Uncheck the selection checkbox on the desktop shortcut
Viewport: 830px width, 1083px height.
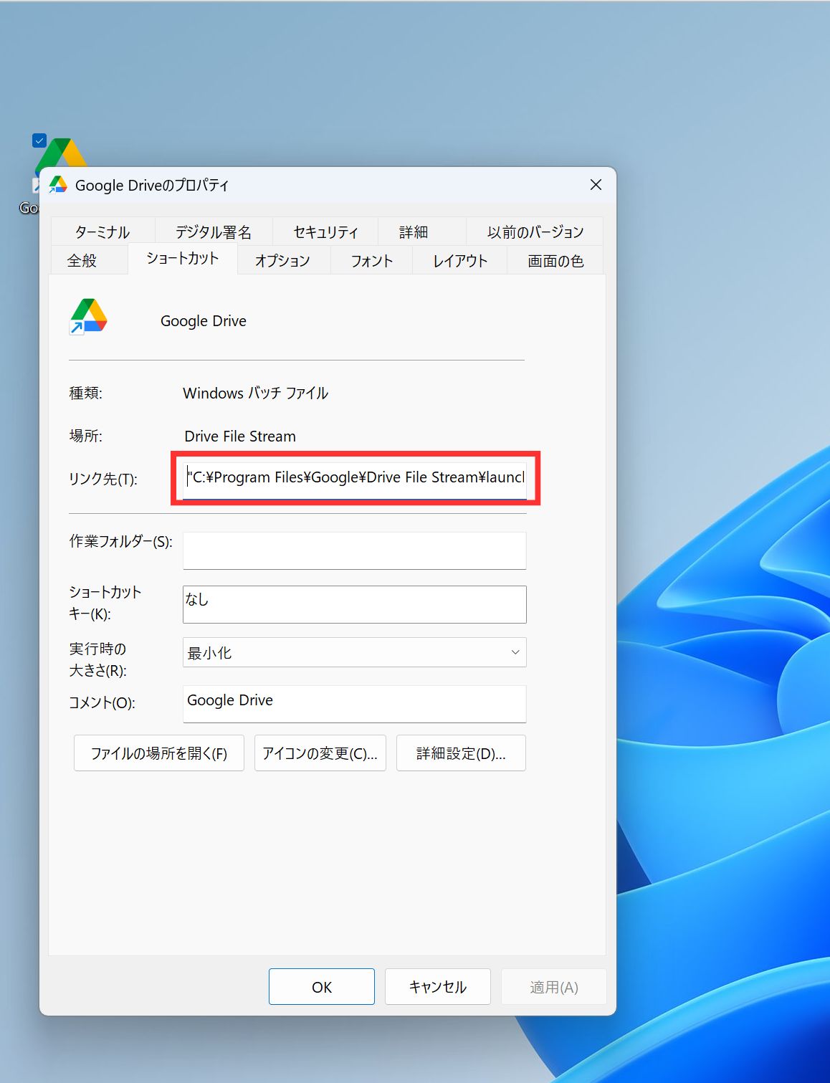(x=39, y=140)
